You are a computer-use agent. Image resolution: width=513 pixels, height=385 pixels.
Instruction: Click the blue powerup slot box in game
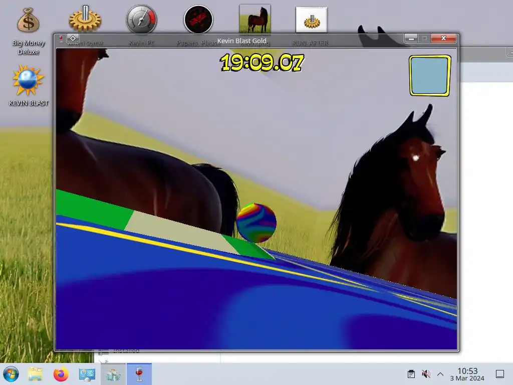[x=430, y=76]
